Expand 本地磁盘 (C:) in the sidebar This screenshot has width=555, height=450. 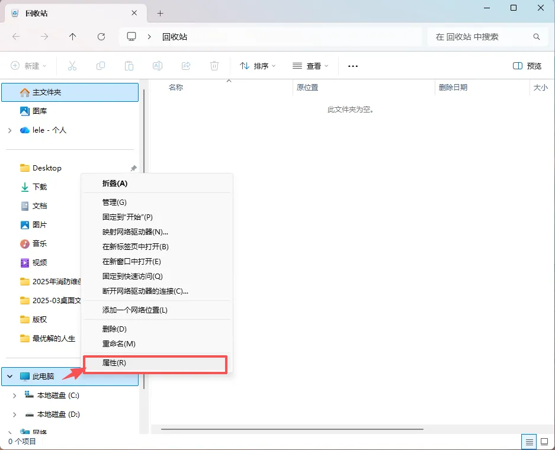coord(14,395)
